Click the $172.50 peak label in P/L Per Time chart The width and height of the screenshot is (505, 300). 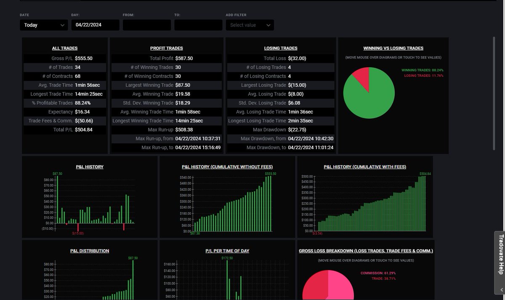(x=227, y=258)
